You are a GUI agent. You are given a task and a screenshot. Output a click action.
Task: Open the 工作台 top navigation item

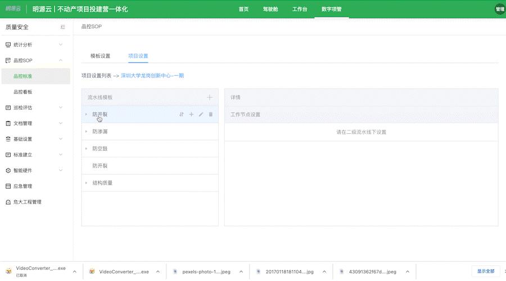click(300, 10)
